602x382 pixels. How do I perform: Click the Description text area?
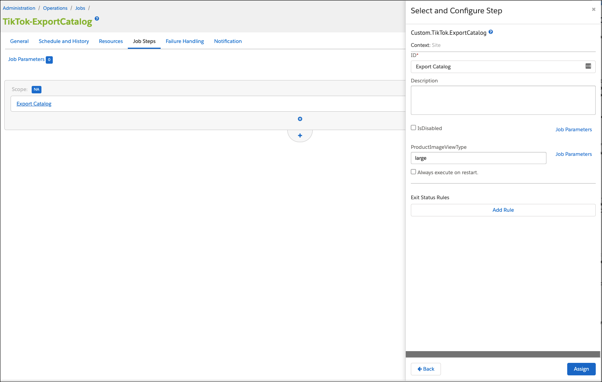click(503, 100)
